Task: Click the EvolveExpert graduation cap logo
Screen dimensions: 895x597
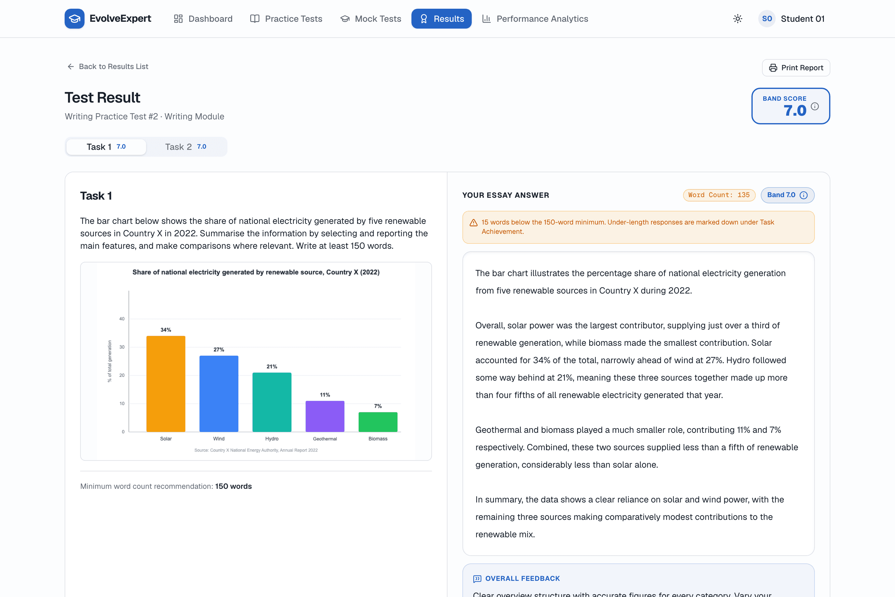Action: click(x=75, y=19)
